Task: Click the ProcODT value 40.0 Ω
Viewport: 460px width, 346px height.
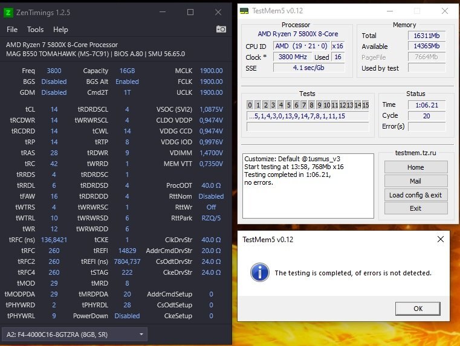Action: click(211, 185)
